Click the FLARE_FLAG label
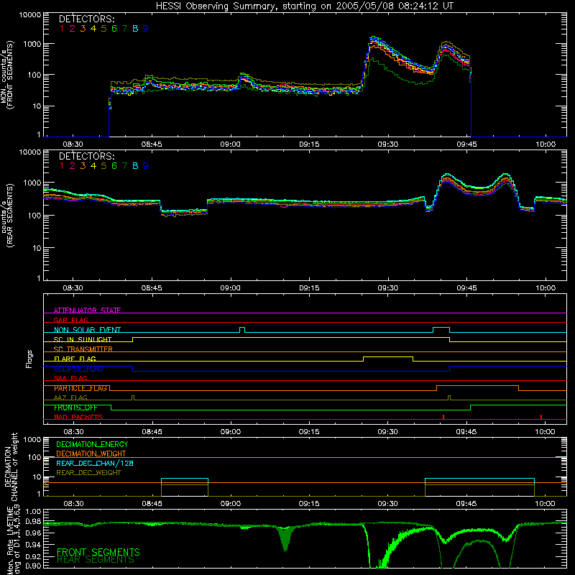Image resolution: width=575 pixels, height=575 pixels. pos(75,359)
